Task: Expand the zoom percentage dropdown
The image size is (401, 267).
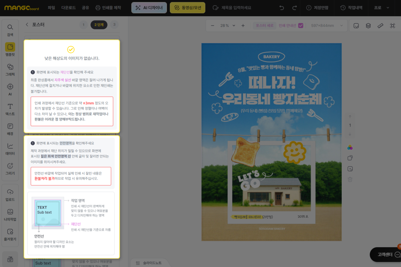Action: click(x=234, y=26)
